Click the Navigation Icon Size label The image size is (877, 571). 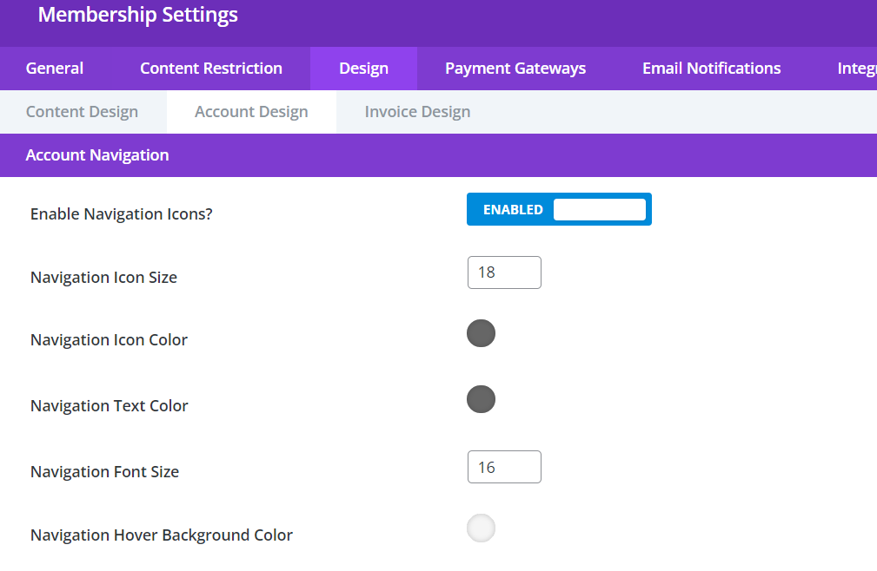pyautogui.click(x=103, y=277)
